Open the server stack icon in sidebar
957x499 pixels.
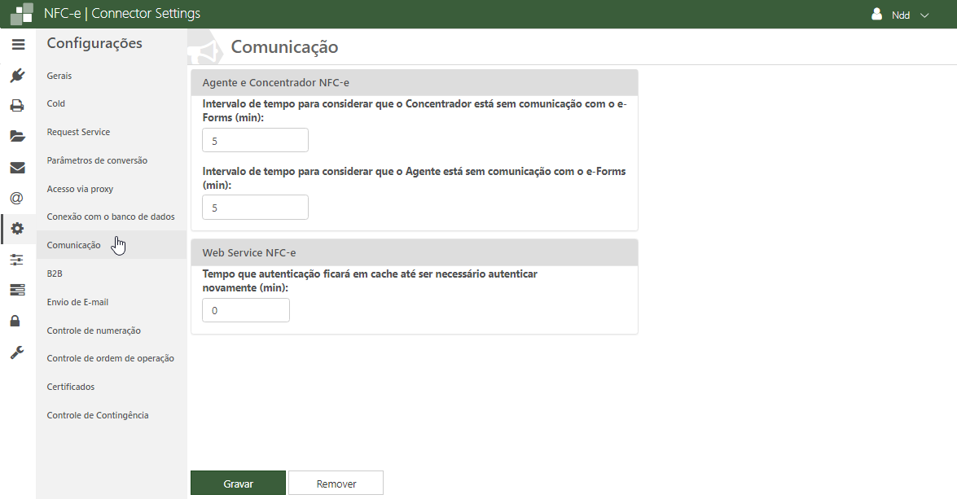click(18, 290)
